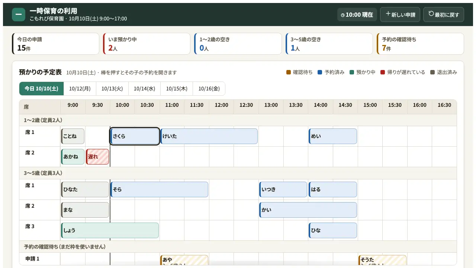Switch to the 10/12(月) tab
Image resolution: width=476 pixels, height=268 pixels.
point(80,89)
